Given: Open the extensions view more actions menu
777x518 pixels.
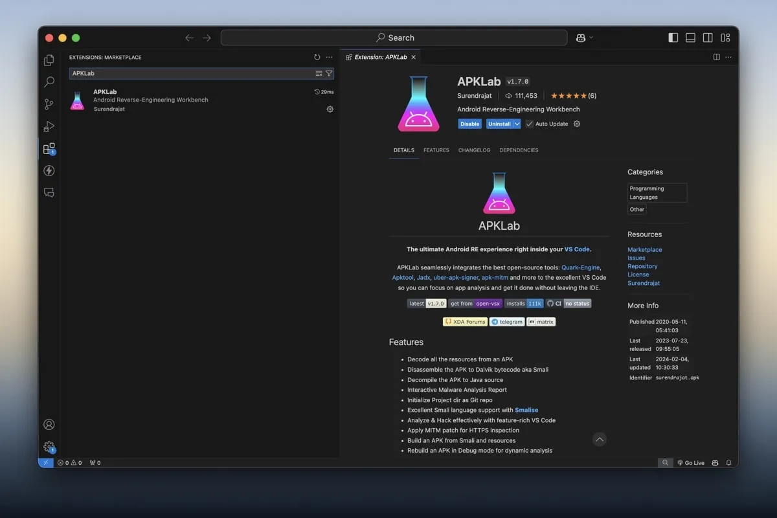Looking at the screenshot, I should [x=329, y=58].
